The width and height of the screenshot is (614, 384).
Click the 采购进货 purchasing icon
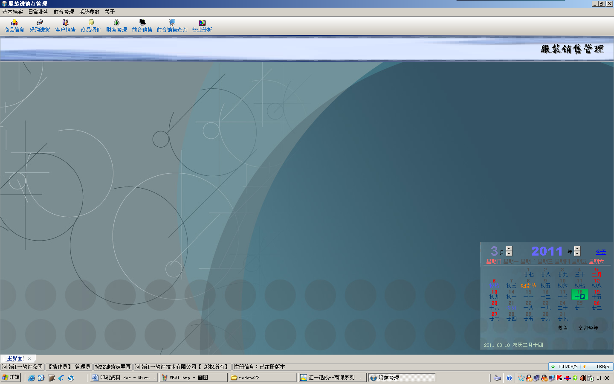pos(40,26)
